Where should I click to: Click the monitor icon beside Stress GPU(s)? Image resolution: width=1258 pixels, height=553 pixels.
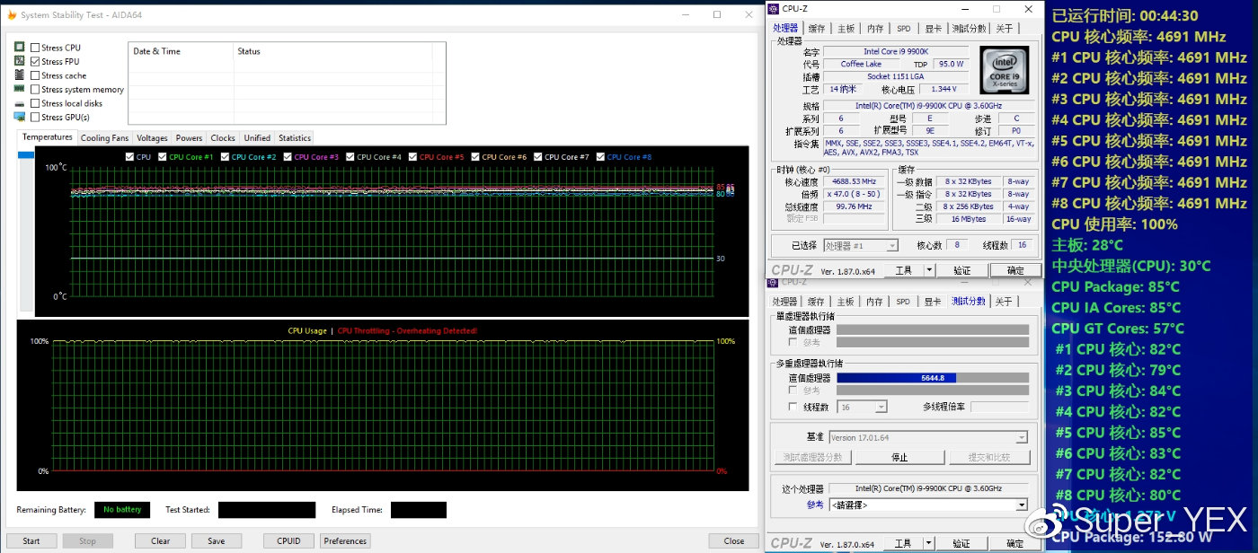20,117
